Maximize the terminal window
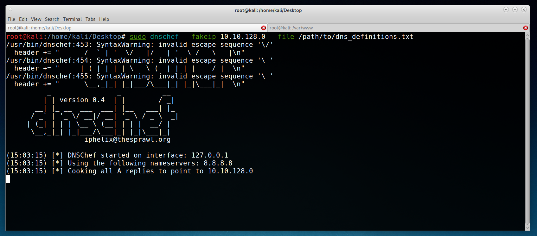 515,9
